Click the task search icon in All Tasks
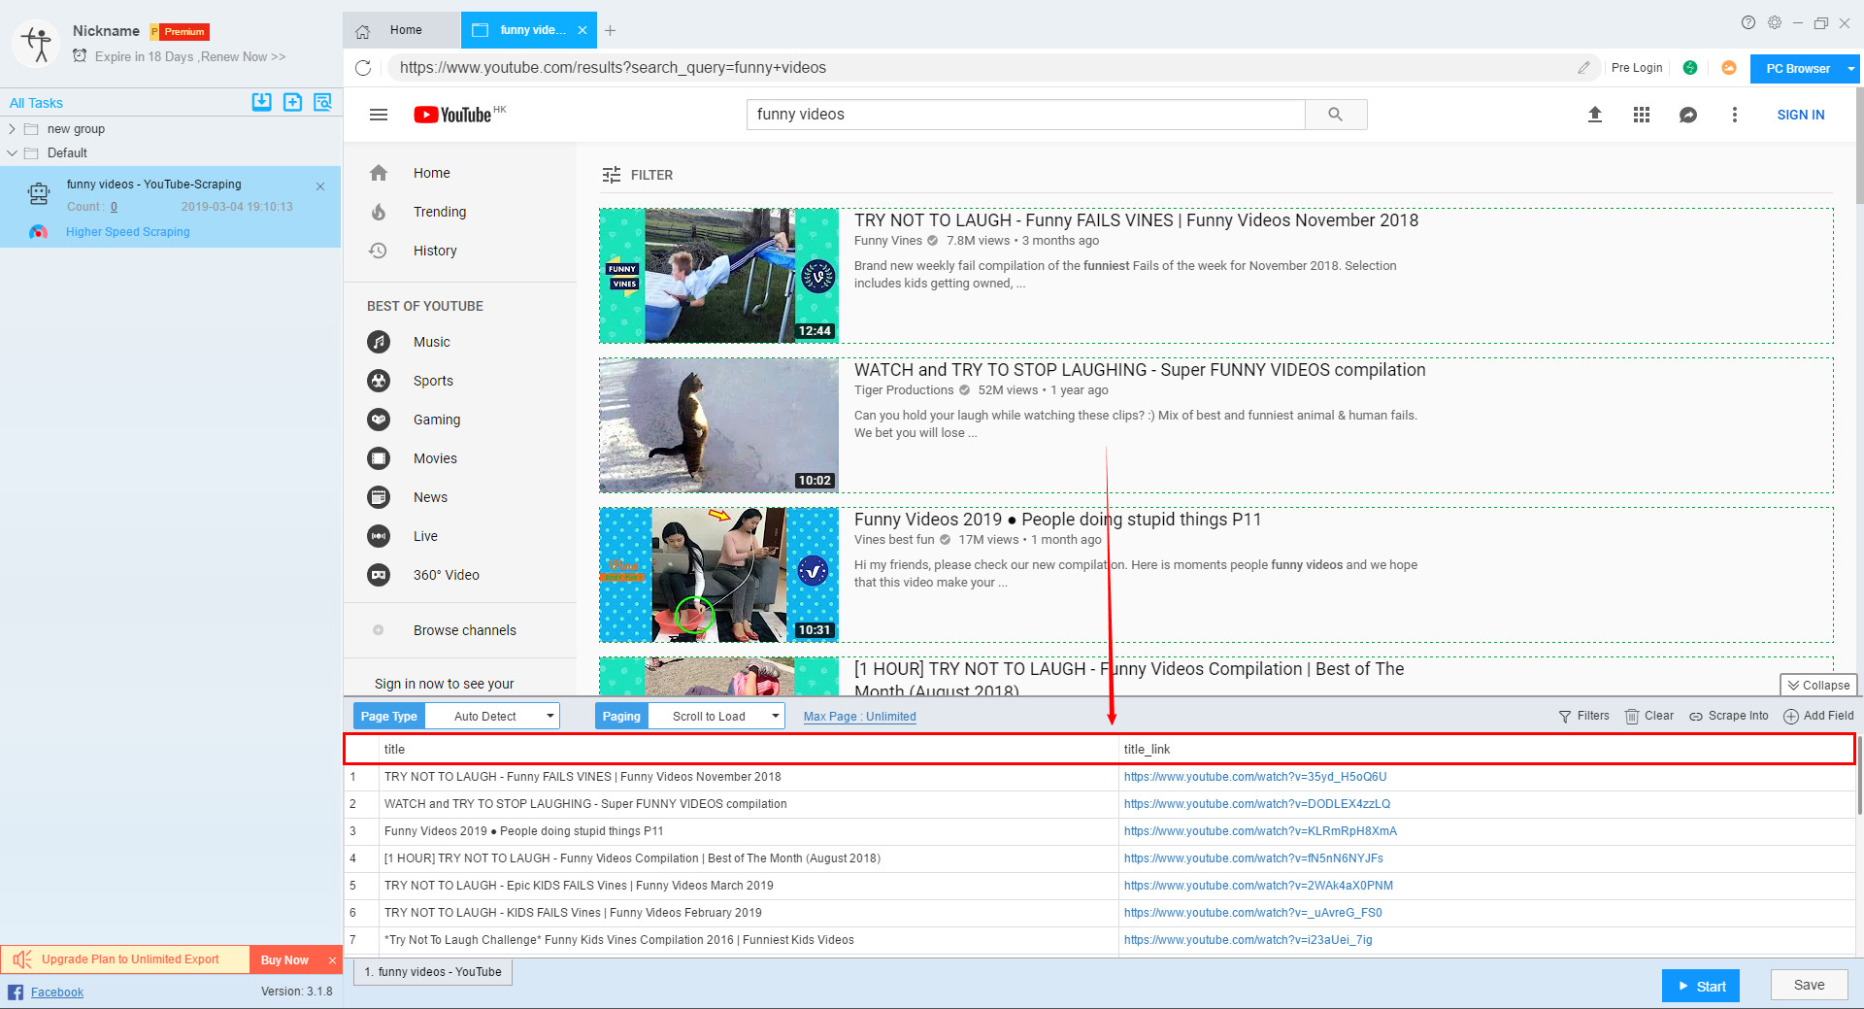This screenshot has height=1009, width=1864. tap(323, 102)
